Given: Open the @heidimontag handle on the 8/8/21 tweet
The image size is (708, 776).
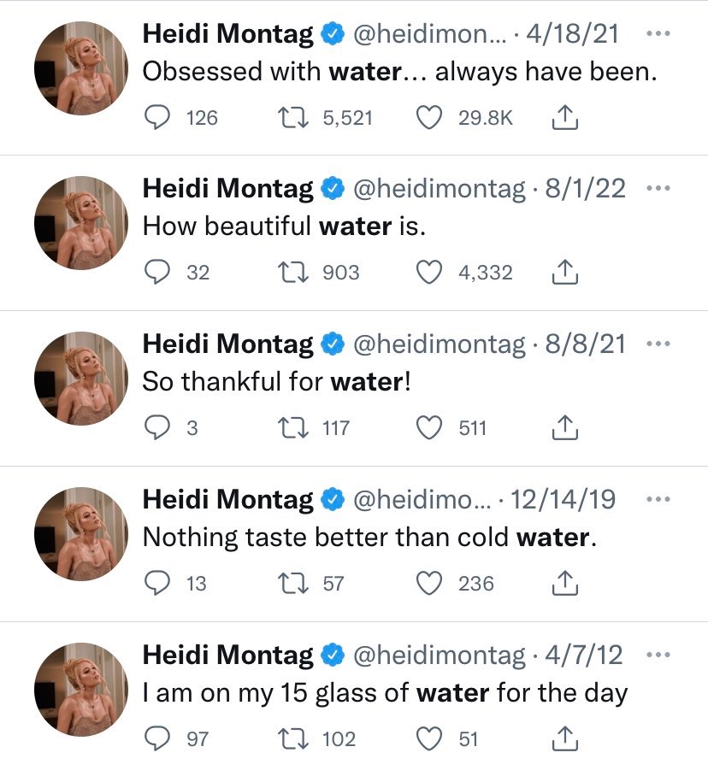Looking at the screenshot, I should coord(439,344).
